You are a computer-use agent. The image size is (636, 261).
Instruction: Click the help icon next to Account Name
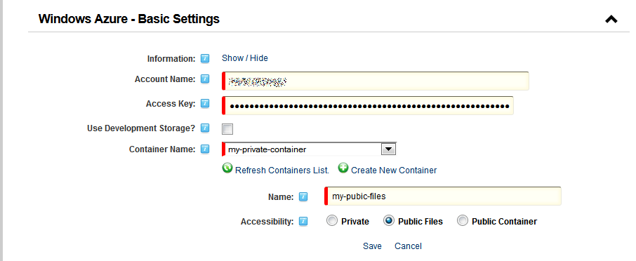tap(205, 79)
